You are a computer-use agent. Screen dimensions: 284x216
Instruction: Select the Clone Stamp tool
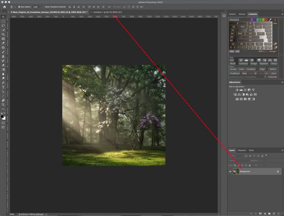[x=3, y=56]
